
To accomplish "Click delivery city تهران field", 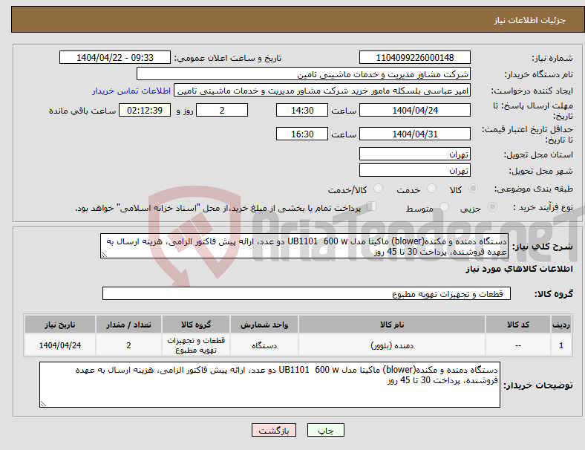I will (414, 171).
